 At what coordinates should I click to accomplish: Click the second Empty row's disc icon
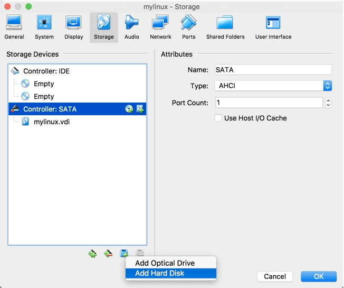click(25, 96)
